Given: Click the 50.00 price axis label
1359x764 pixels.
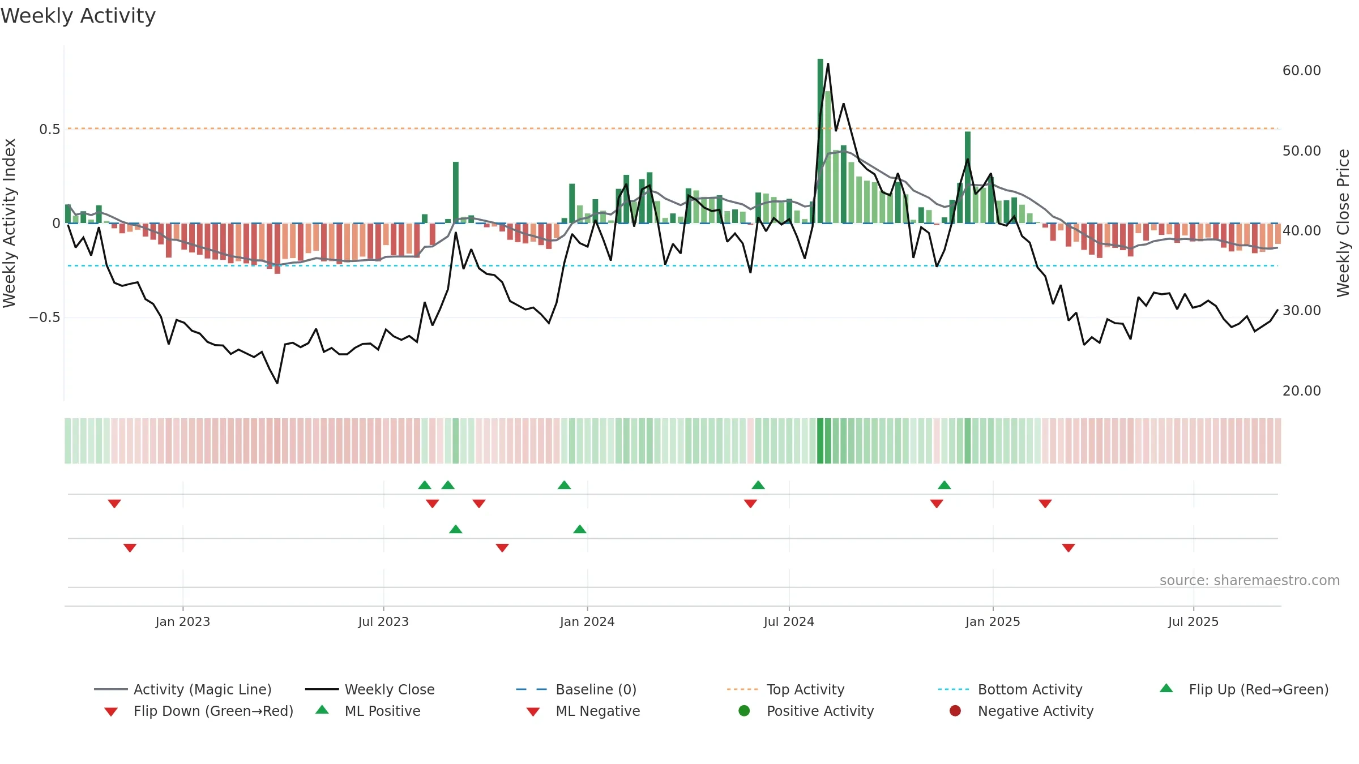Looking at the screenshot, I should coord(1302,151).
